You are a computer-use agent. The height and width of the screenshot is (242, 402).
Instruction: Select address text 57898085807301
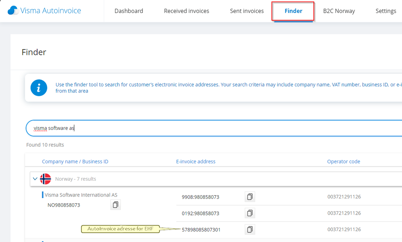201,229
